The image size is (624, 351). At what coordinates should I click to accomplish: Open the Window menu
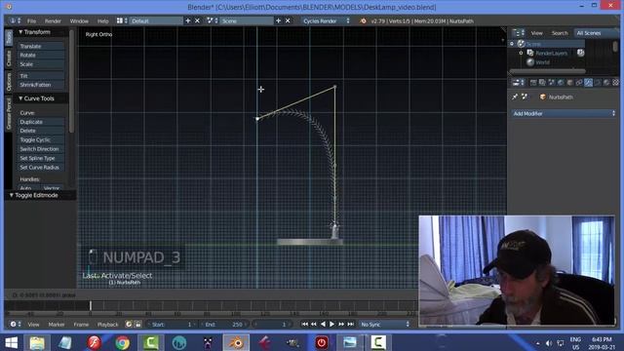pyautogui.click(x=79, y=21)
